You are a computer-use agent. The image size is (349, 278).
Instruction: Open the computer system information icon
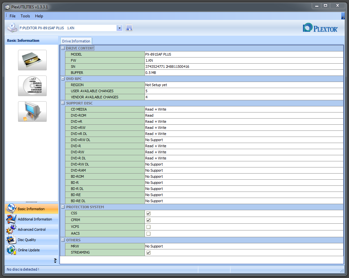pyautogui.click(x=32, y=112)
